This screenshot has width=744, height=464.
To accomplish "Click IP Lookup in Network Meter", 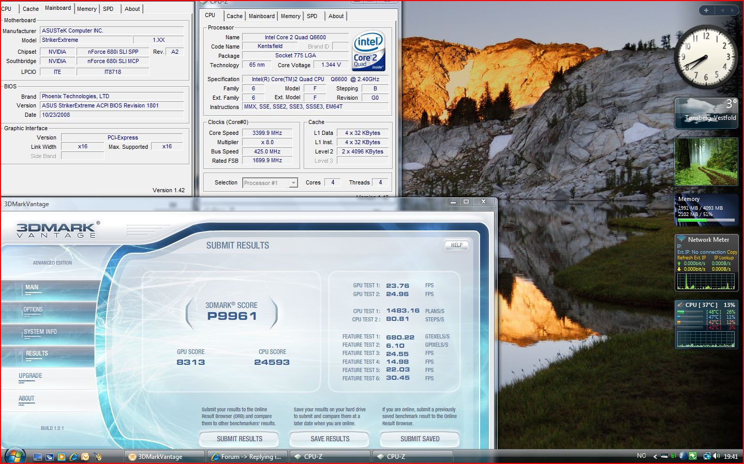I will pyautogui.click(x=724, y=257).
